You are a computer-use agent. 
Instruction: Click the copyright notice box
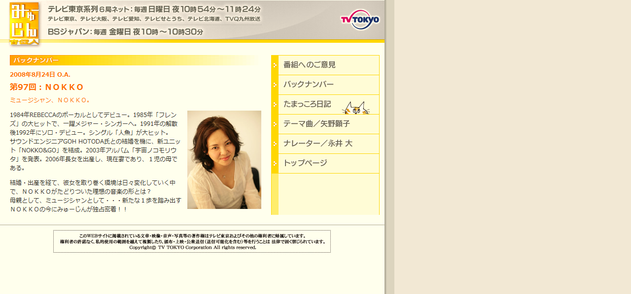(x=192, y=241)
